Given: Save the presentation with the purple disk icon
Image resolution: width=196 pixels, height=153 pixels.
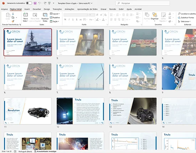Looking at the screenshot, I should point(35,3).
